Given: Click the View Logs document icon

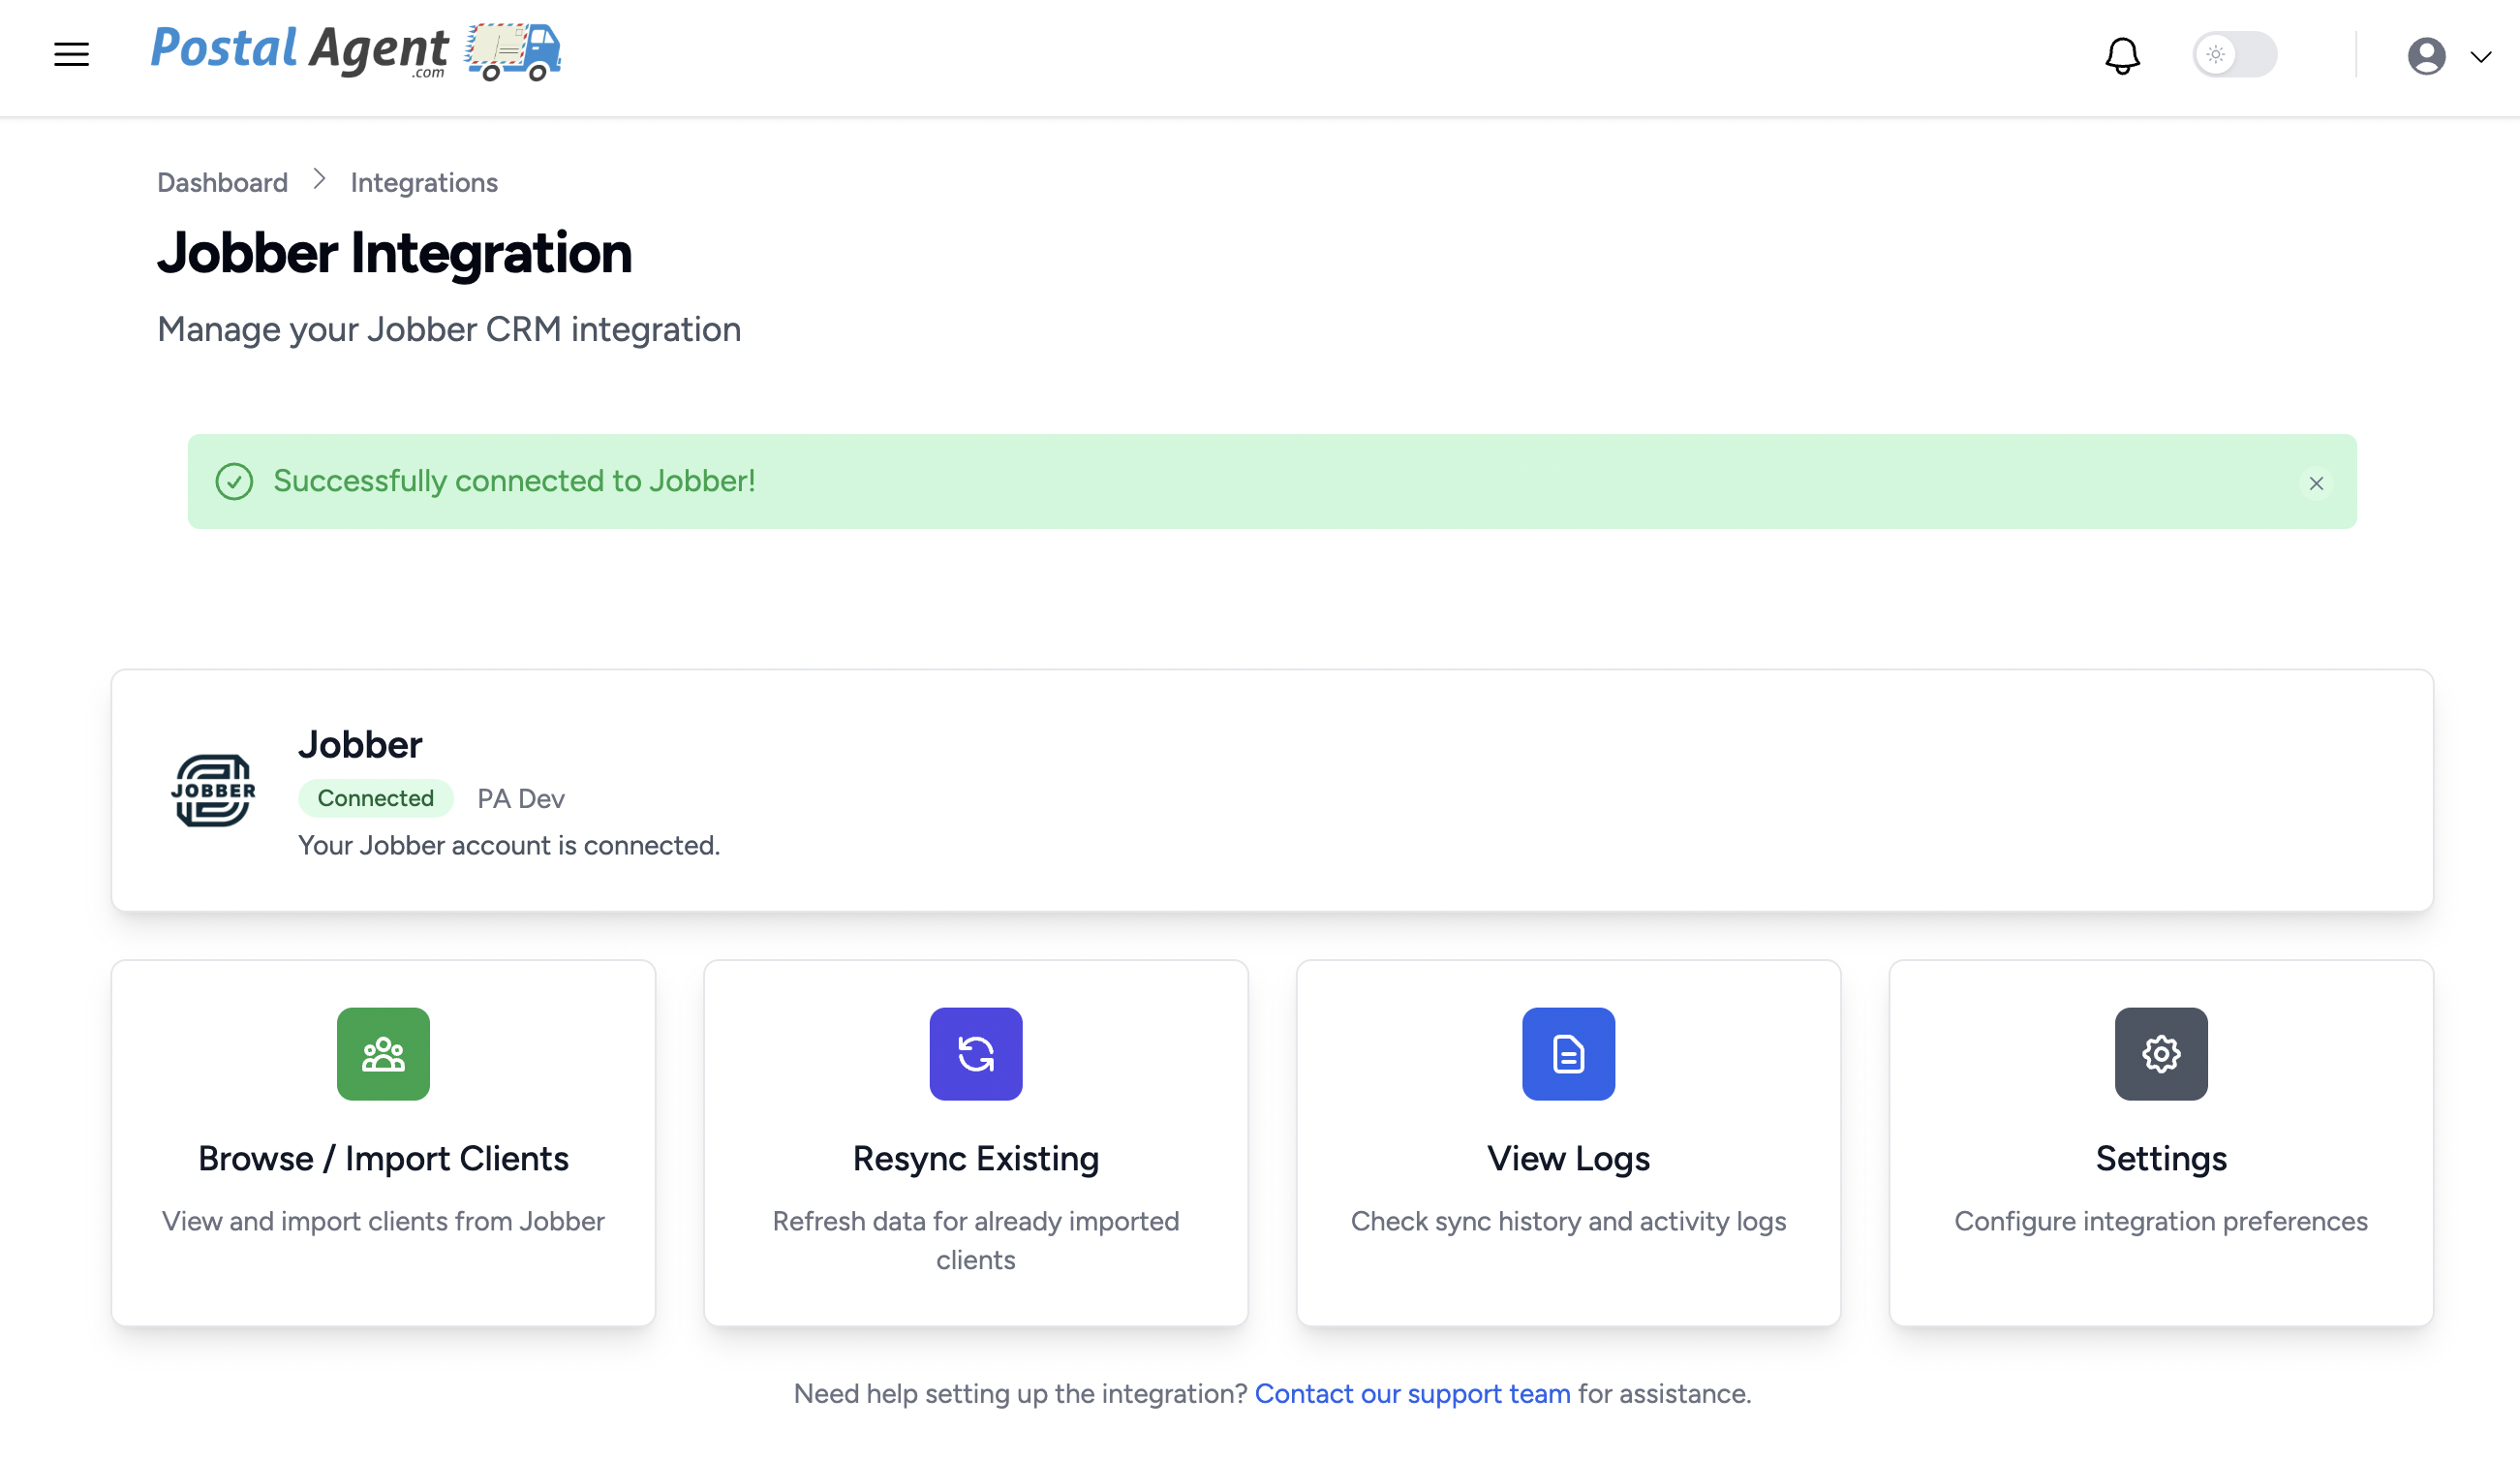Looking at the screenshot, I should (1568, 1054).
